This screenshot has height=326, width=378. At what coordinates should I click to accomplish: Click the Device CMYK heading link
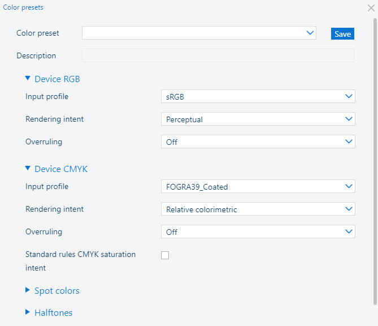tap(61, 169)
